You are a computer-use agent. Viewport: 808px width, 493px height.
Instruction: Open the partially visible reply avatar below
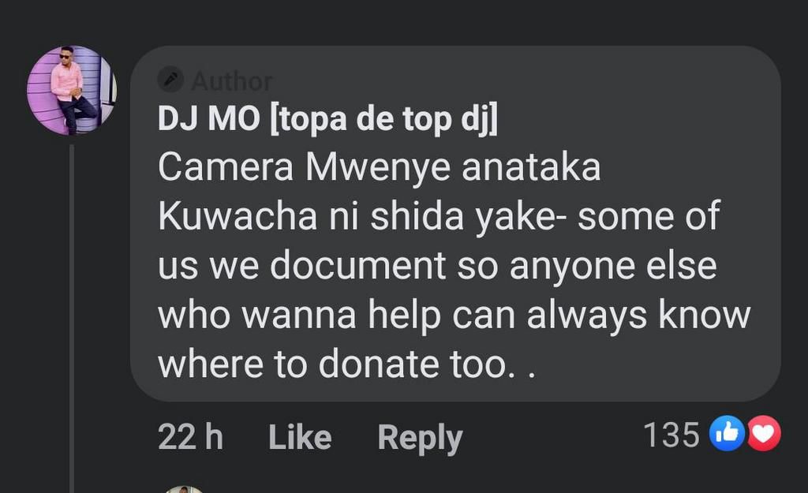pyautogui.click(x=184, y=489)
